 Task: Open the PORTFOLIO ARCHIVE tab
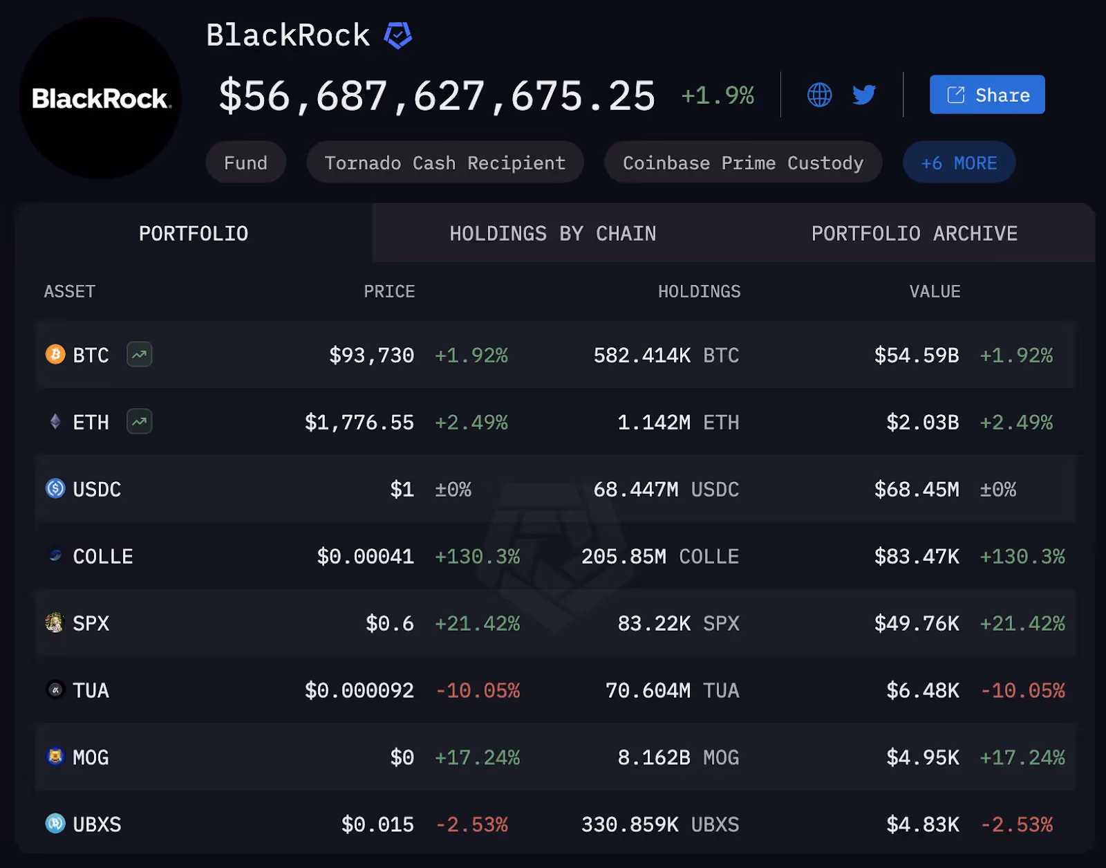pyautogui.click(x=914, y=233)
